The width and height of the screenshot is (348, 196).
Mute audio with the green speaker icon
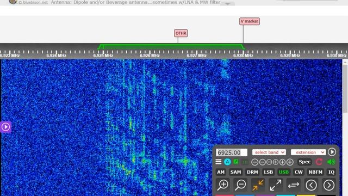(331, 162)
